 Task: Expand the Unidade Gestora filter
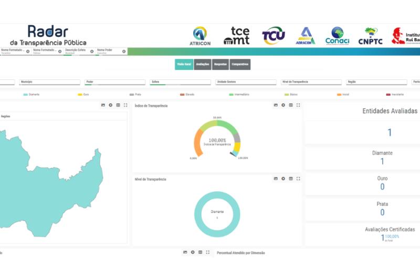[x=246, y=82]
